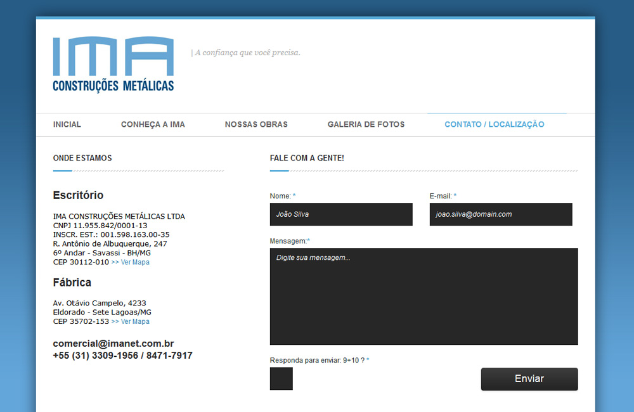Image resolution: width=634 pixels, height=412 pixels.
Task: Open the INICIAL menu item
Action: click(67, 124)
